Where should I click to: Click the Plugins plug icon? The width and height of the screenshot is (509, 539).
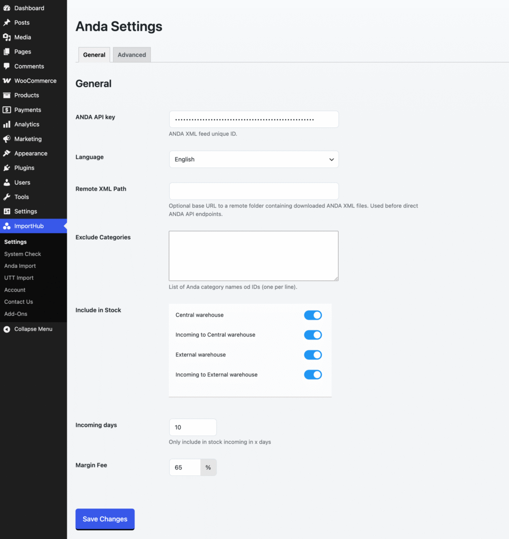(x=6, y=168)
